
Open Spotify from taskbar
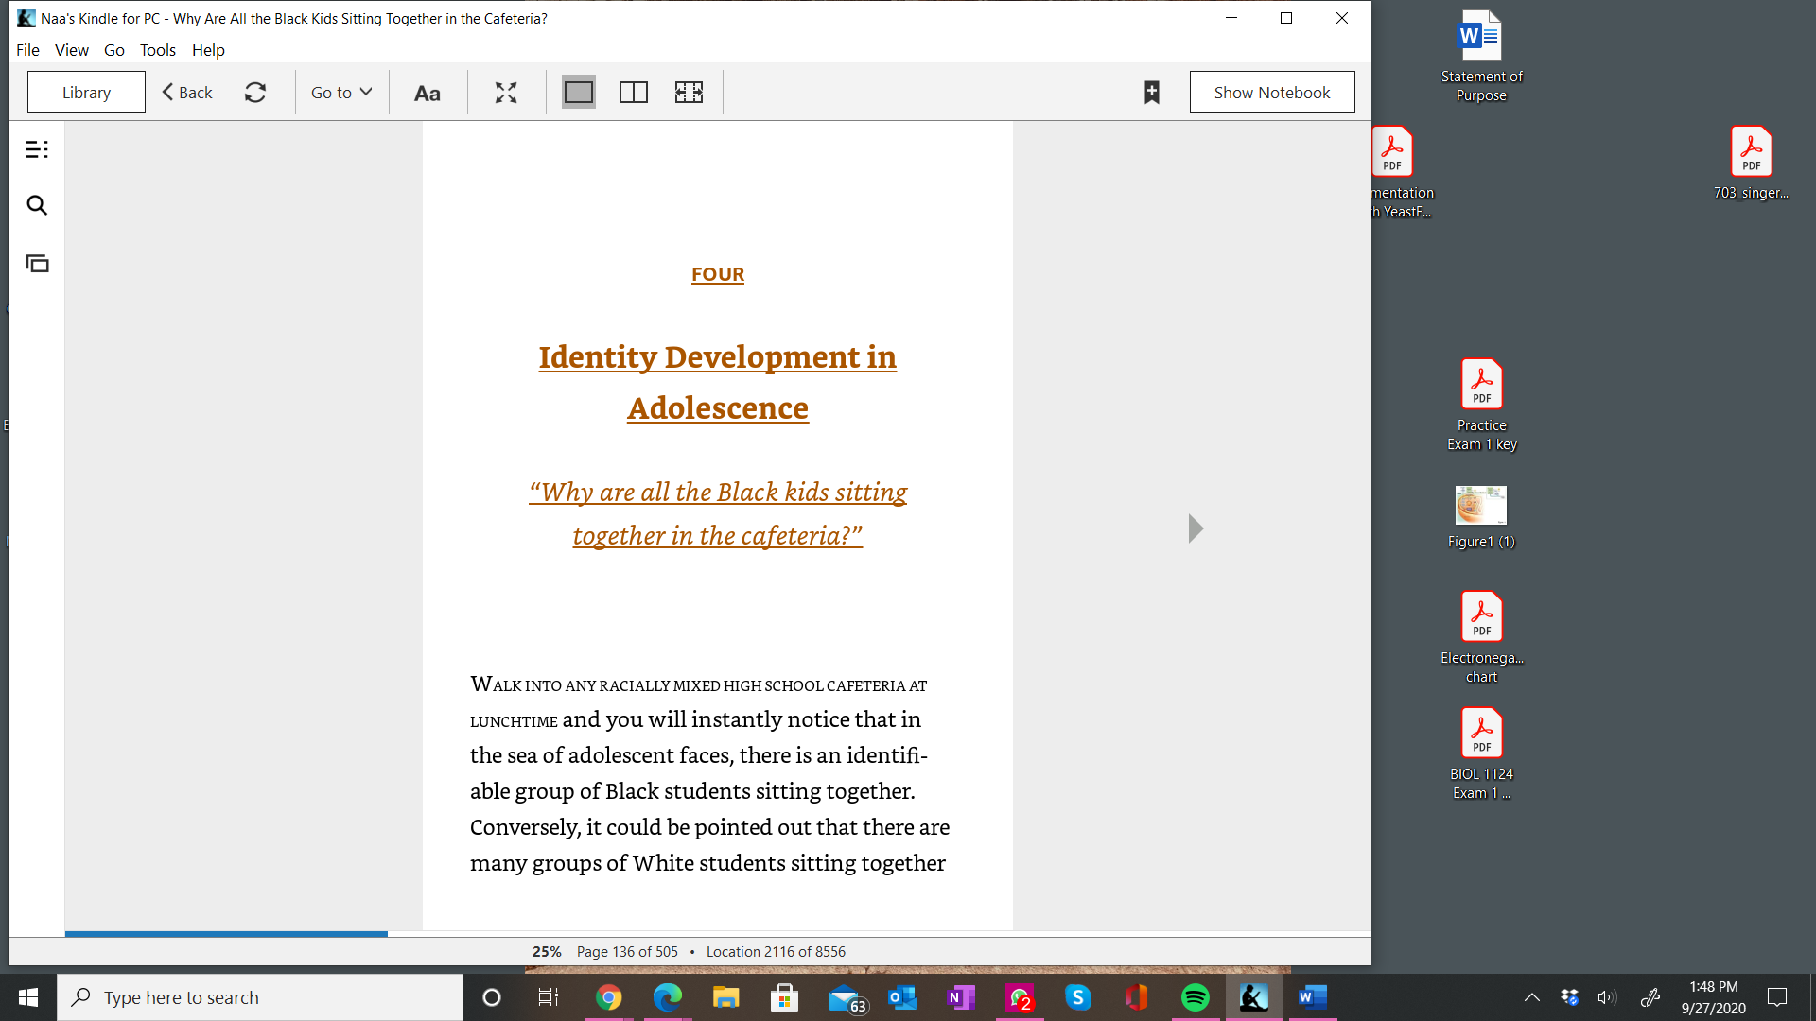coord(1196,997)
